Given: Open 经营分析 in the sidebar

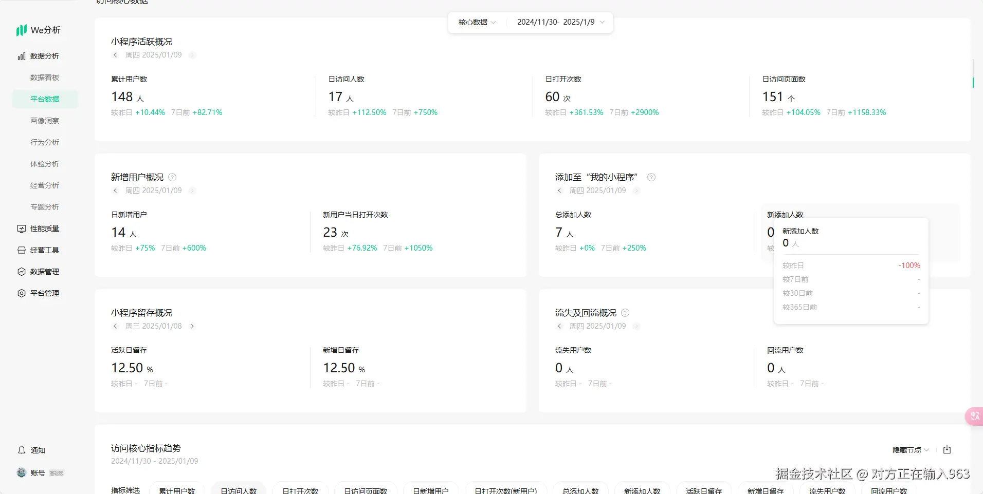Looking at the screenshot, I should [x=45, y=185].
